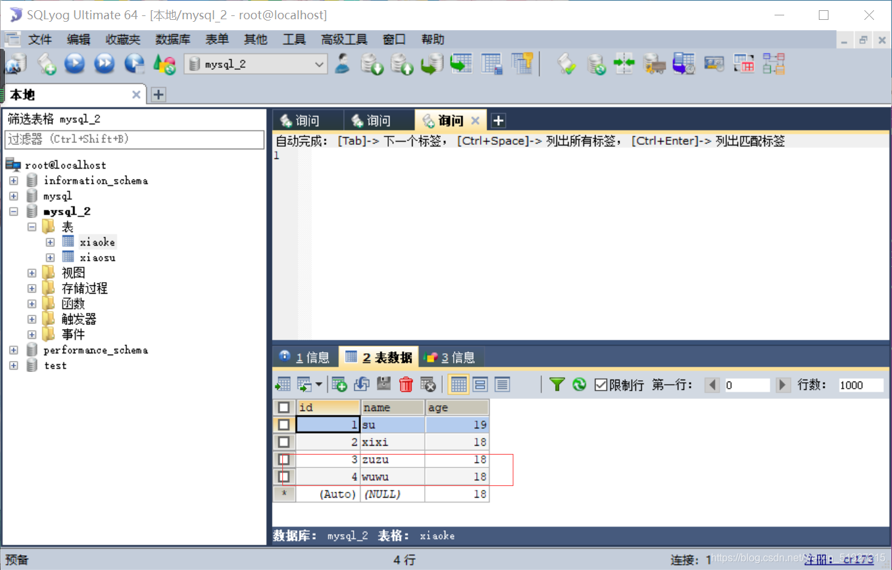Click the name column header

coord(393,408)
